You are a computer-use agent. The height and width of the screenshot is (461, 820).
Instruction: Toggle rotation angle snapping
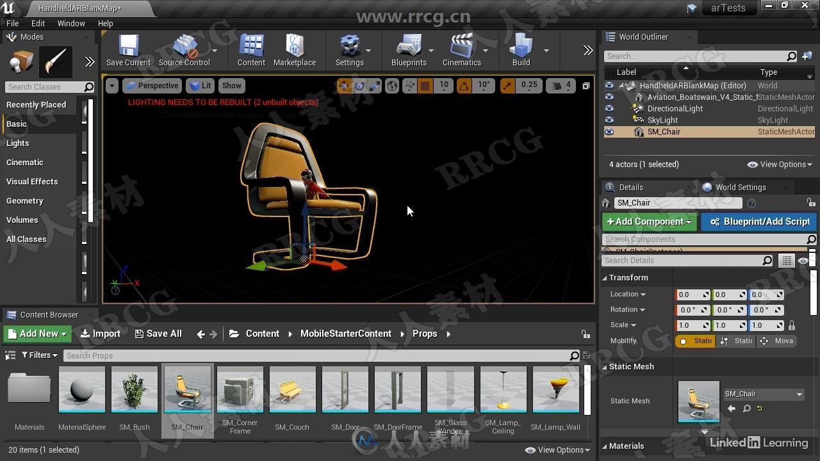click(x=464, y=85)
